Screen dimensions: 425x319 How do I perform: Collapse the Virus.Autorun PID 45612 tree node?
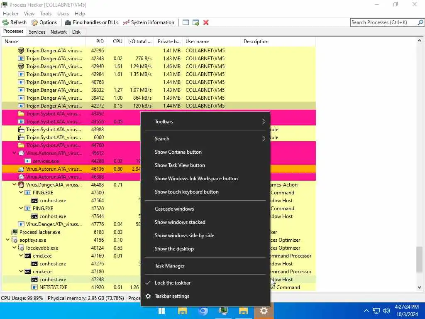15,153
